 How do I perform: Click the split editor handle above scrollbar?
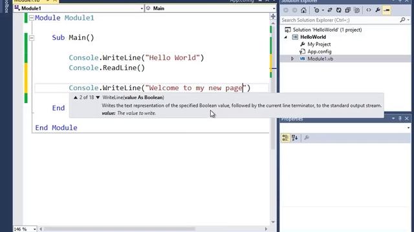tap(273, 17)
